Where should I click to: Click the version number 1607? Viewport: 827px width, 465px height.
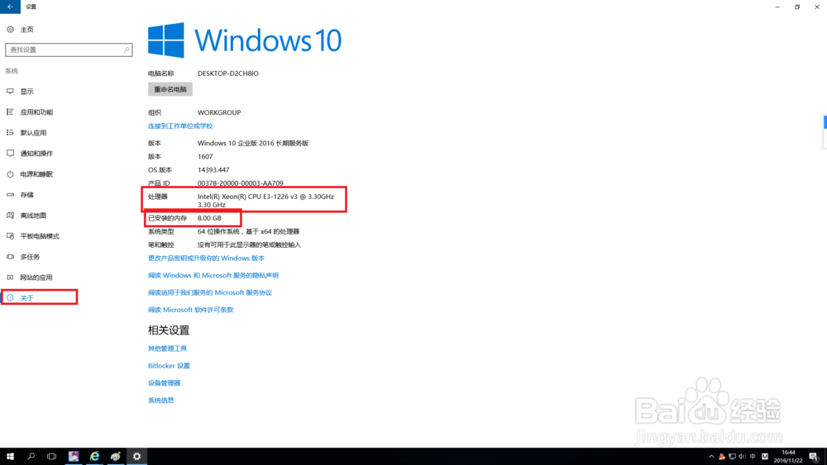tap(205, 156)
